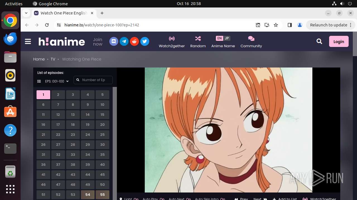The image size is (357, 200).
Task: Select episode 23
Action: pos(73,135)
